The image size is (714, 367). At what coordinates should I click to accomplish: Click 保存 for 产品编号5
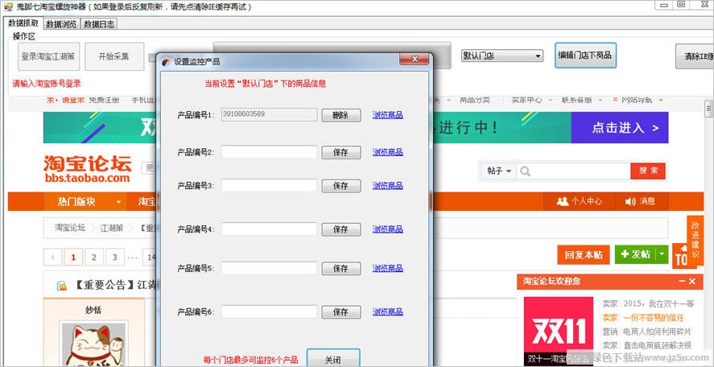tap(341, 269)
